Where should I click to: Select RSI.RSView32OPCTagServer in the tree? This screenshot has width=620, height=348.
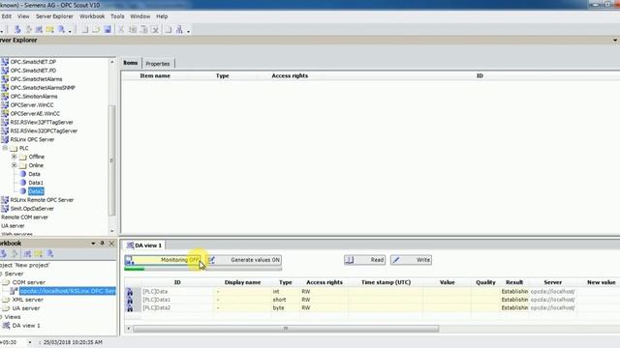(44, 131)
